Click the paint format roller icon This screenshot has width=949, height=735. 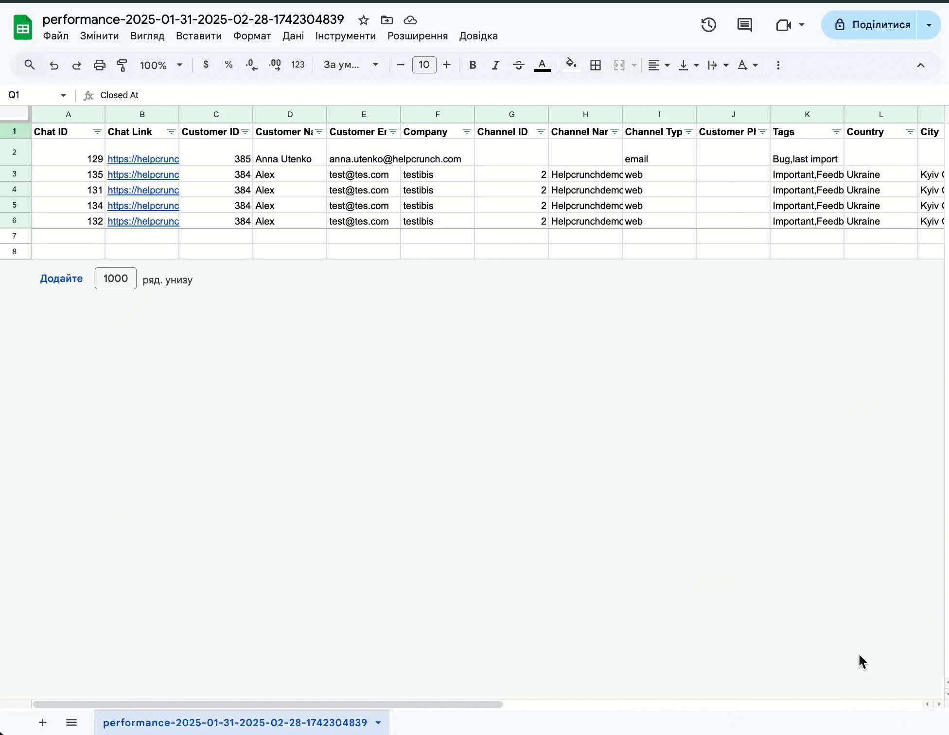(x=122, y=65)
